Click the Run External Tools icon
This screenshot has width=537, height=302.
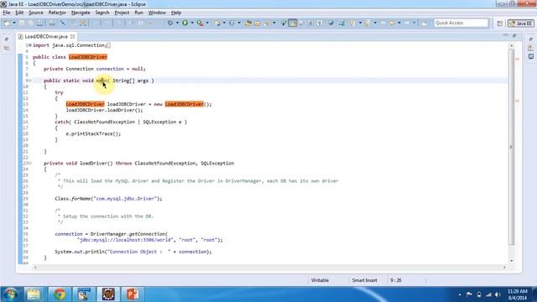200,23
